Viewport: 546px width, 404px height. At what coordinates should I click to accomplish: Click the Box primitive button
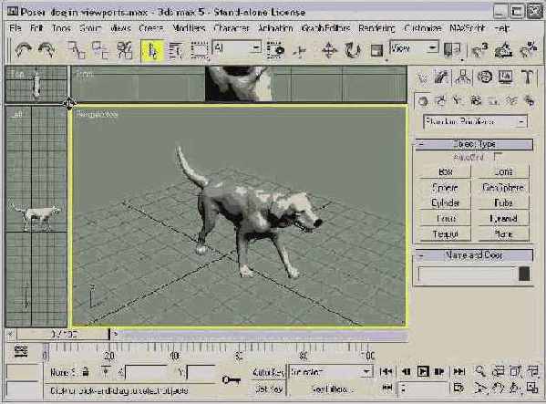445,171
